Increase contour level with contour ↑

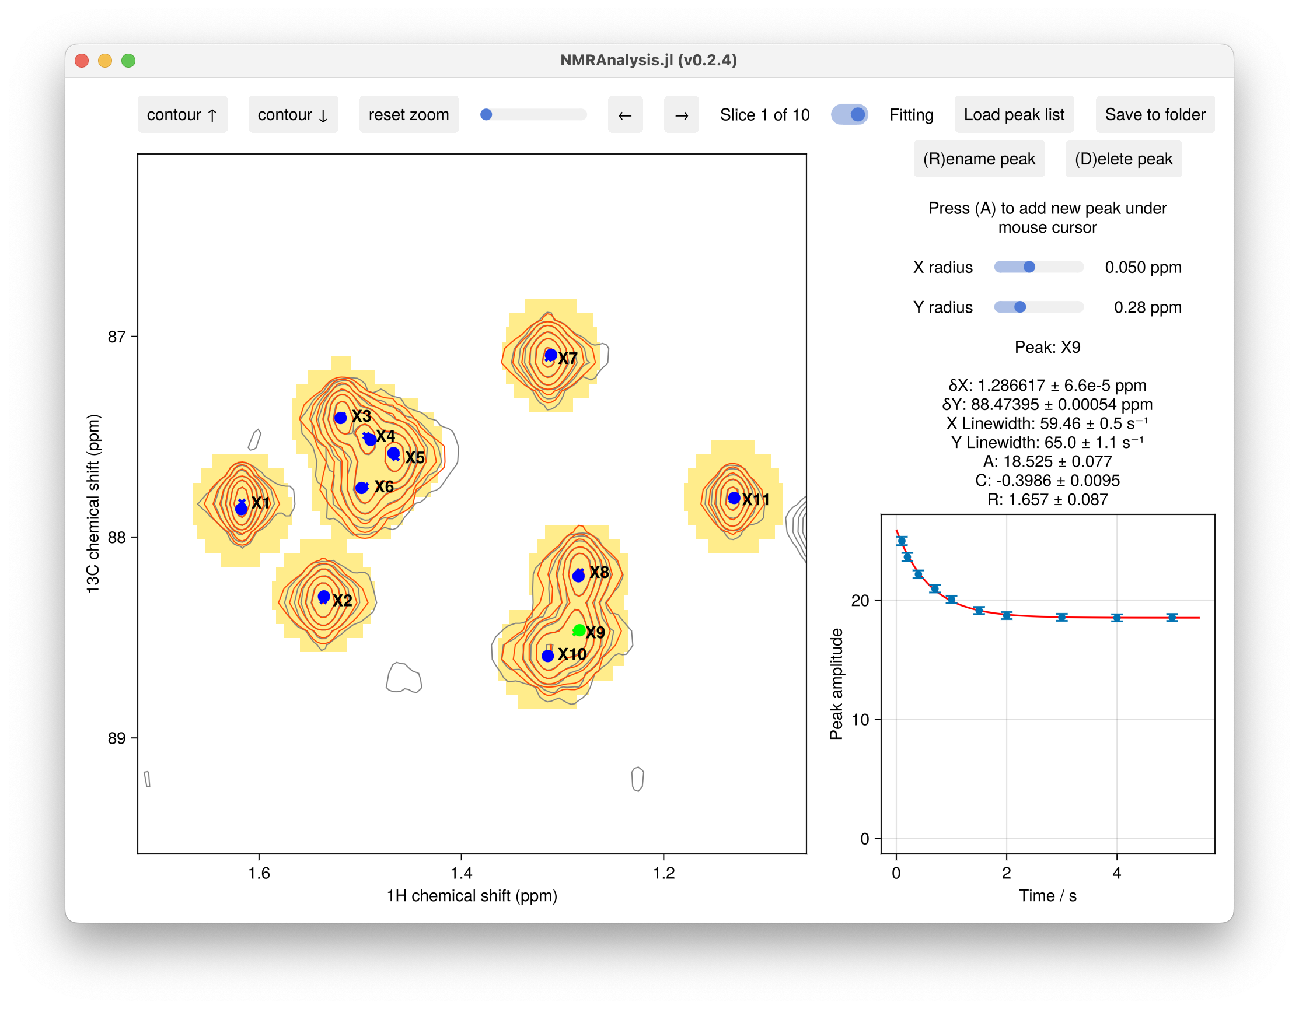182,114
